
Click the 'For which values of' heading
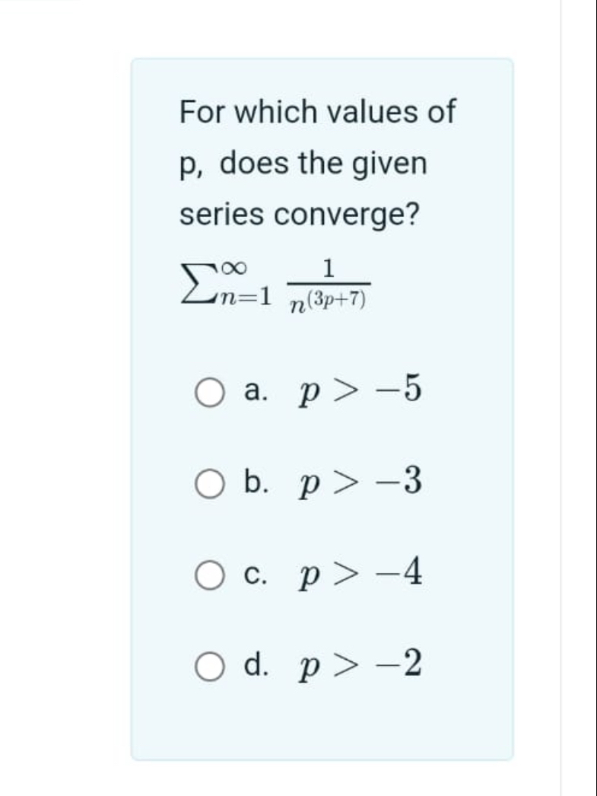pos(316,111)
